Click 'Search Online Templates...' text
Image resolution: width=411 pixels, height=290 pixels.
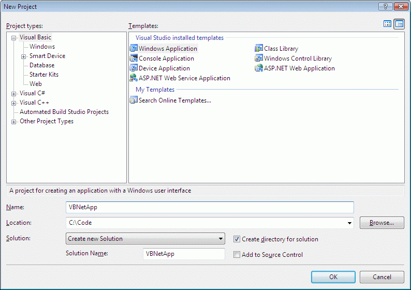pos(175,100)
